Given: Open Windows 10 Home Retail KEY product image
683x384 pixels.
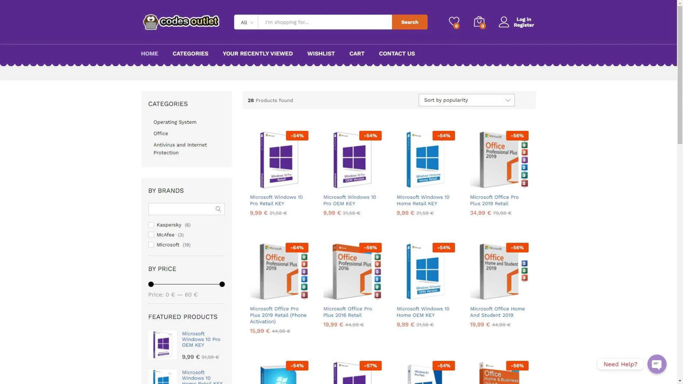Looking at the screenshot, I should [426, 159].
